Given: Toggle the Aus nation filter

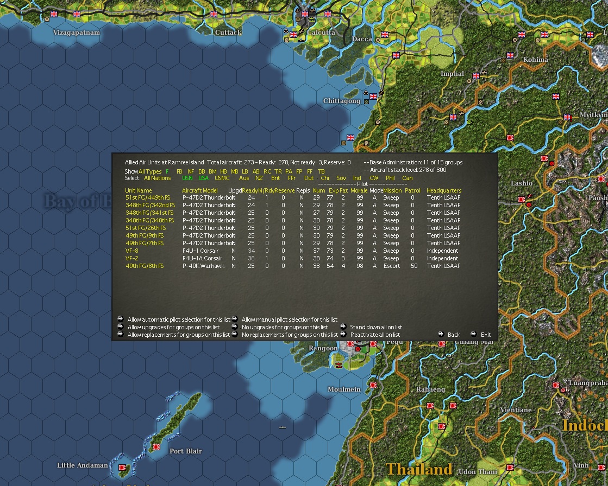Looking at the screenshot, I should [x=244, y=178].
